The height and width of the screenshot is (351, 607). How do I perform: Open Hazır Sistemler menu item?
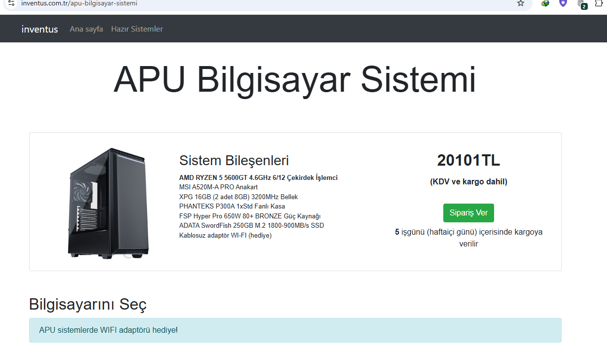point(137,29)
